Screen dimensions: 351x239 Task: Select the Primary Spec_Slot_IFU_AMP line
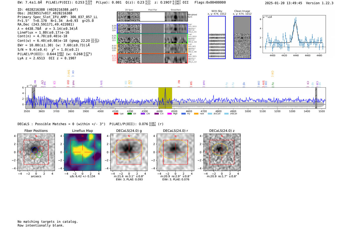click(x=58, y=17)
